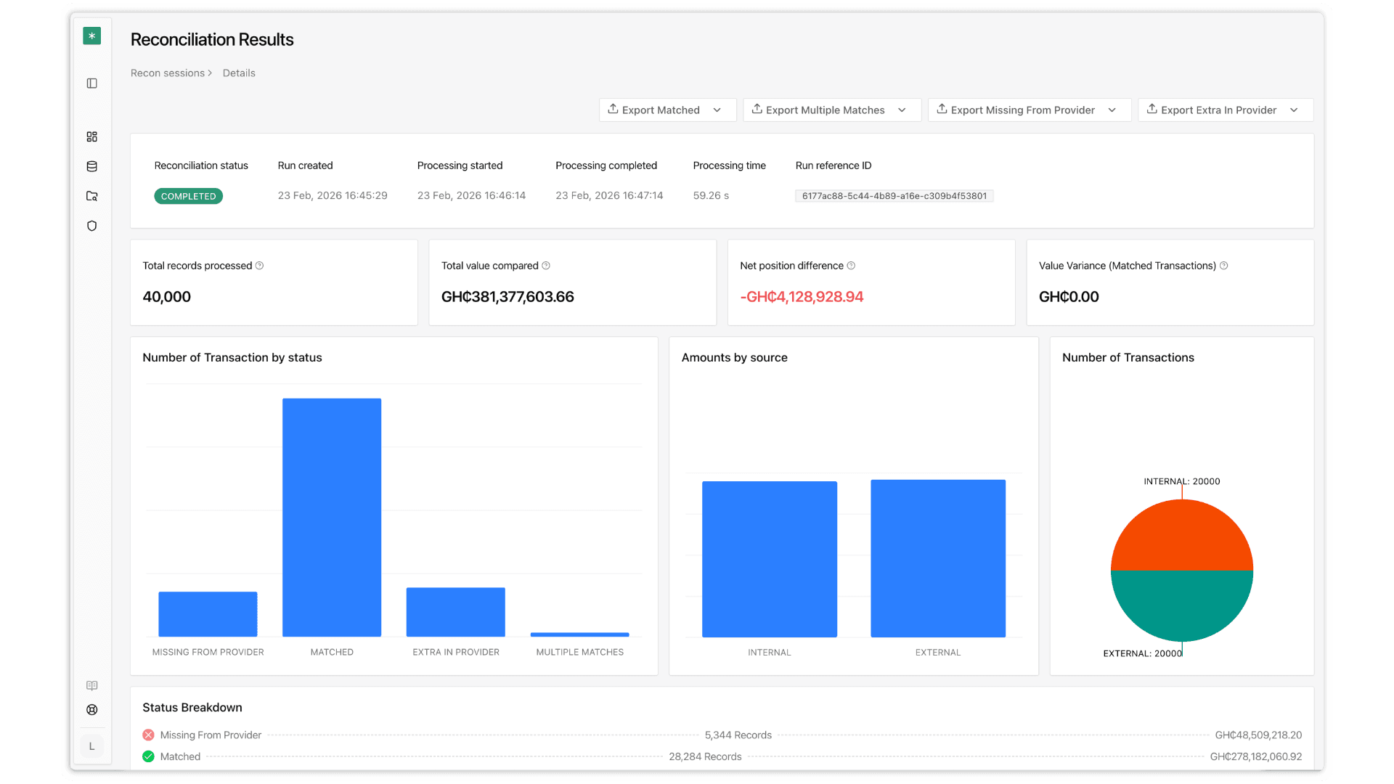
Task: Expand the Export Multiple Matches dropdown arrow
Action: click(x=902, y=110)
